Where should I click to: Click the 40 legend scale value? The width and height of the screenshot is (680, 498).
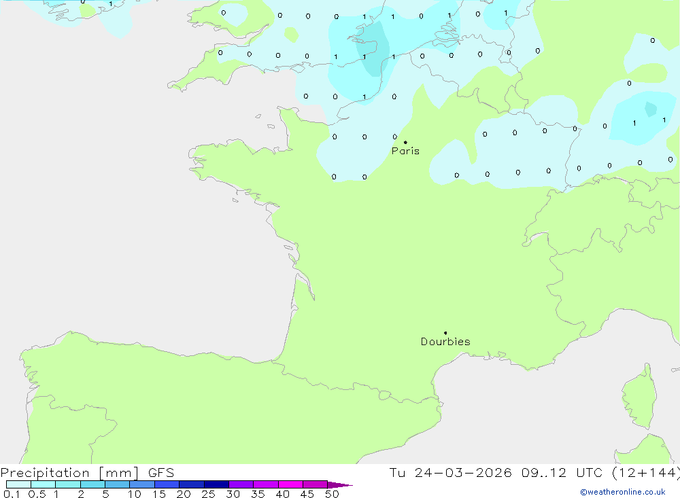pyautogui.click(x=283, y=494)
